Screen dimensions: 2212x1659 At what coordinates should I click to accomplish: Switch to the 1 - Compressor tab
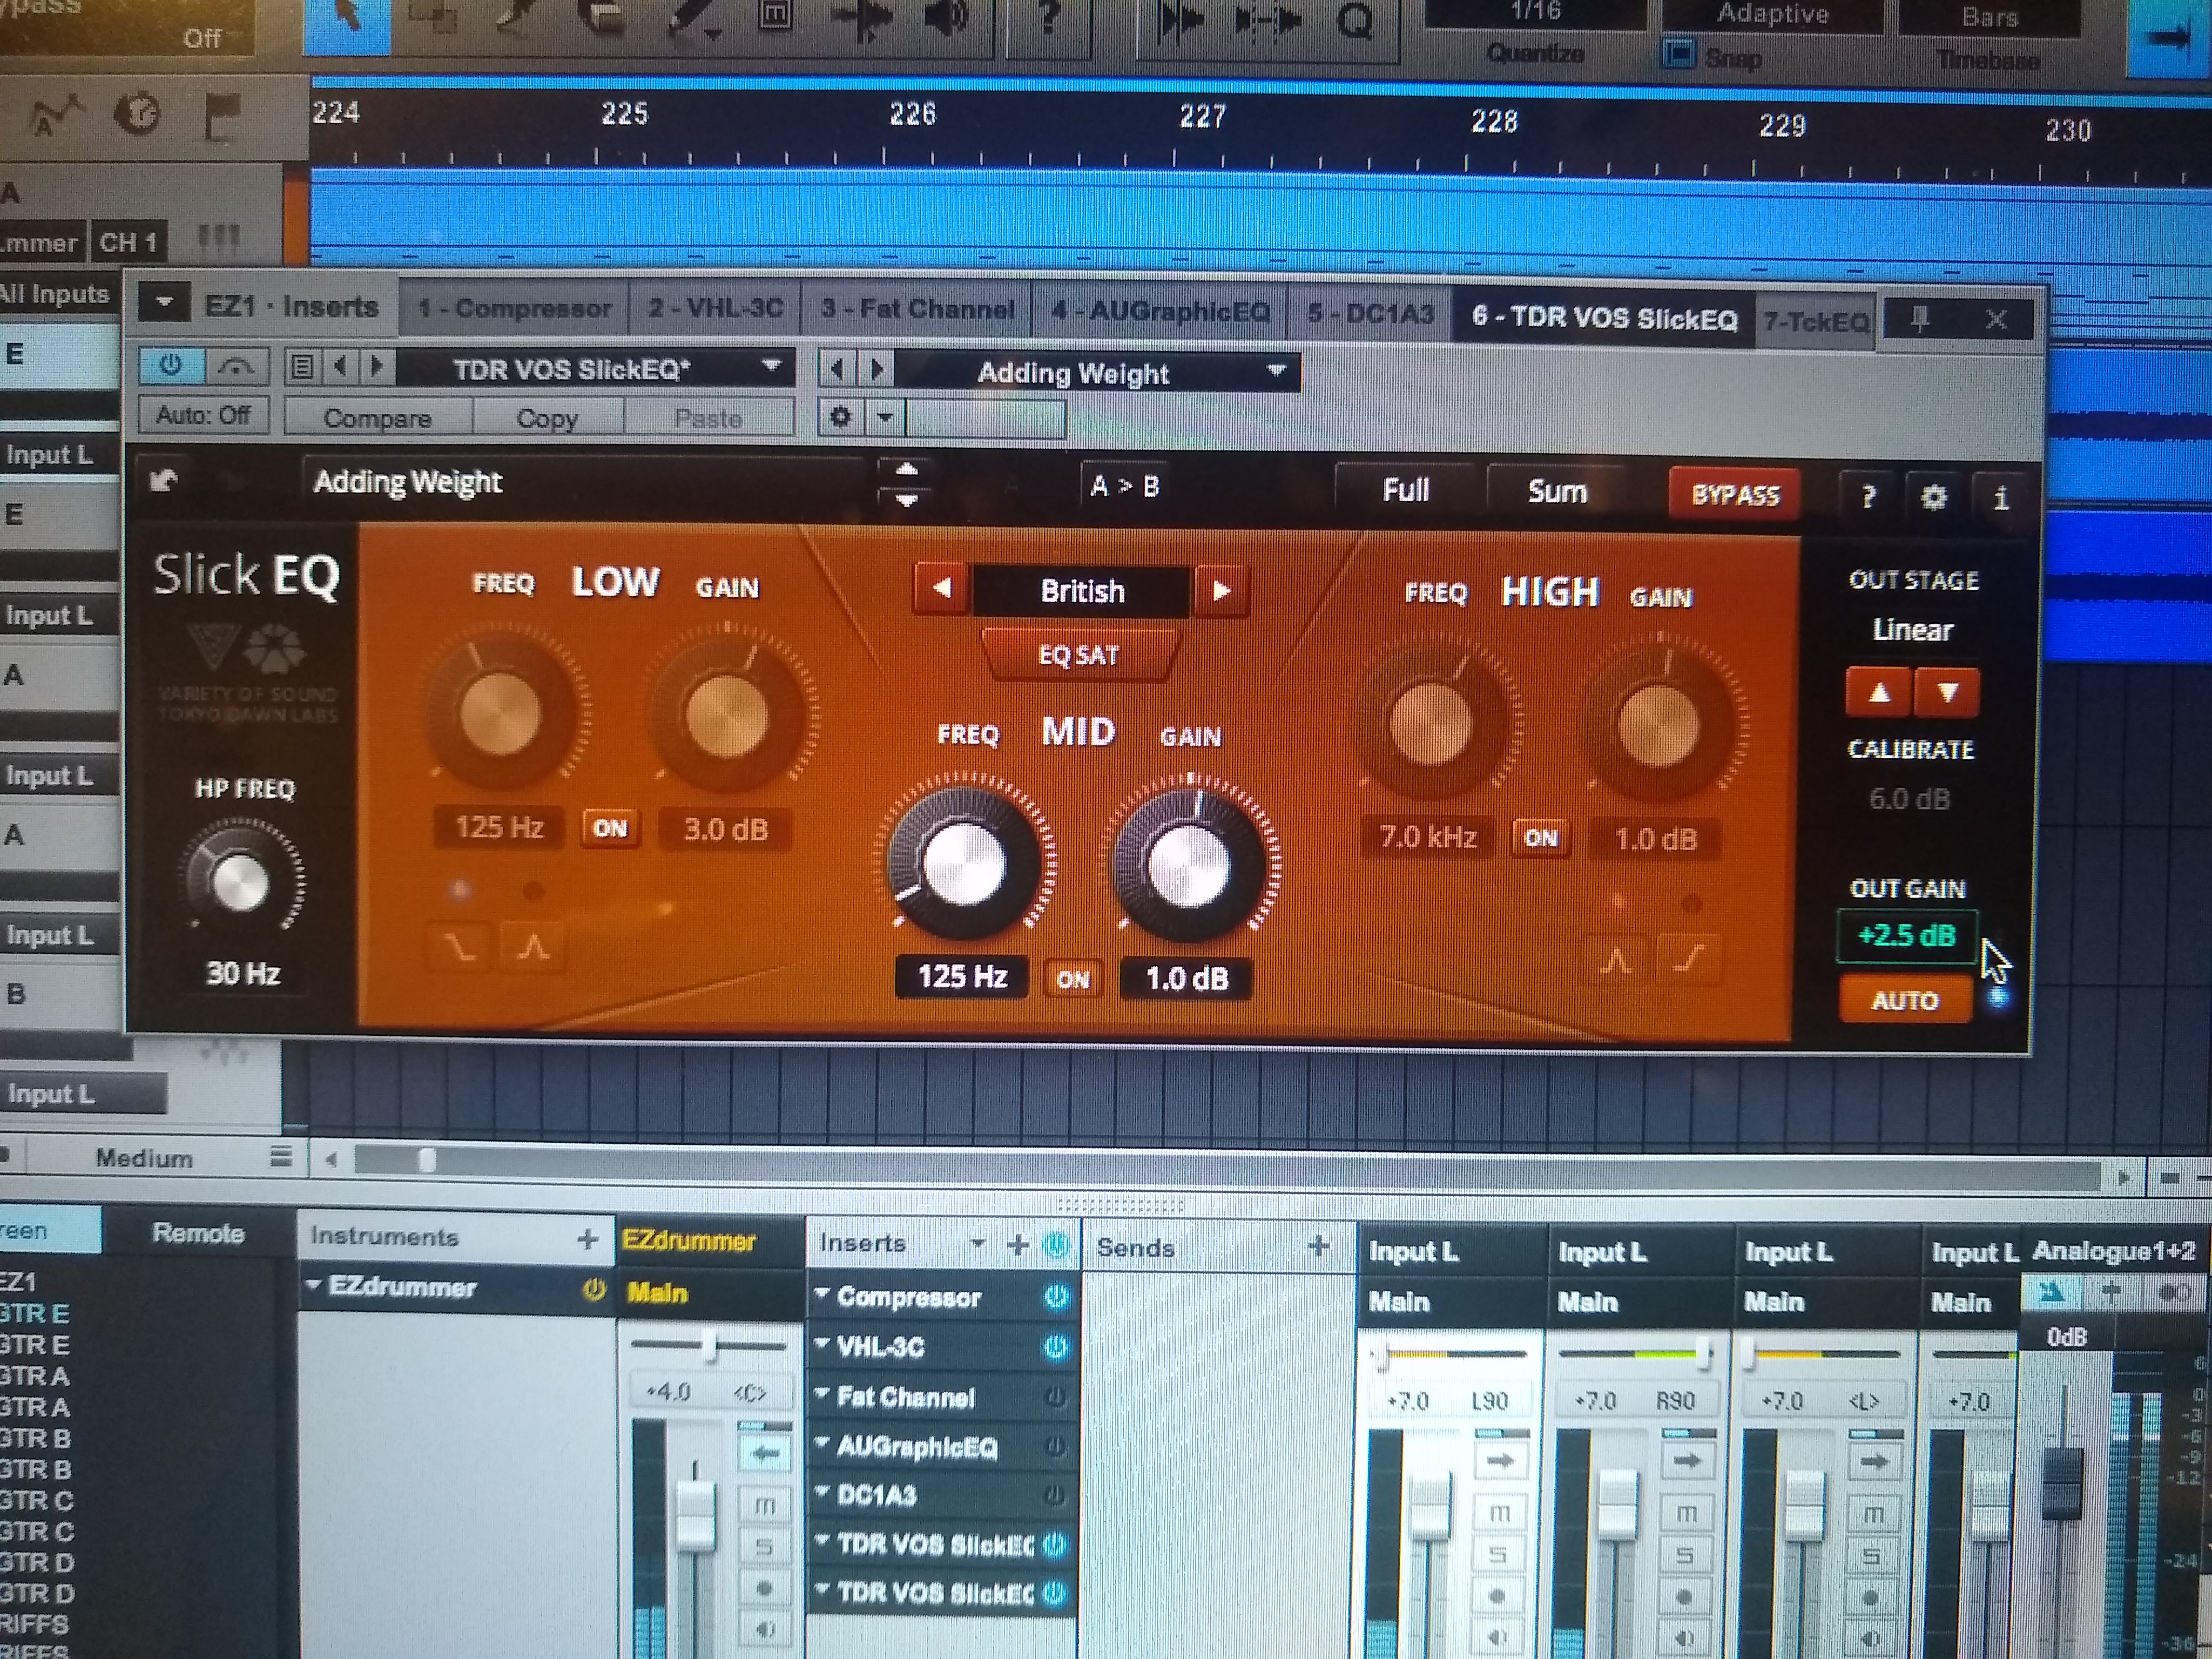(514, 308)
